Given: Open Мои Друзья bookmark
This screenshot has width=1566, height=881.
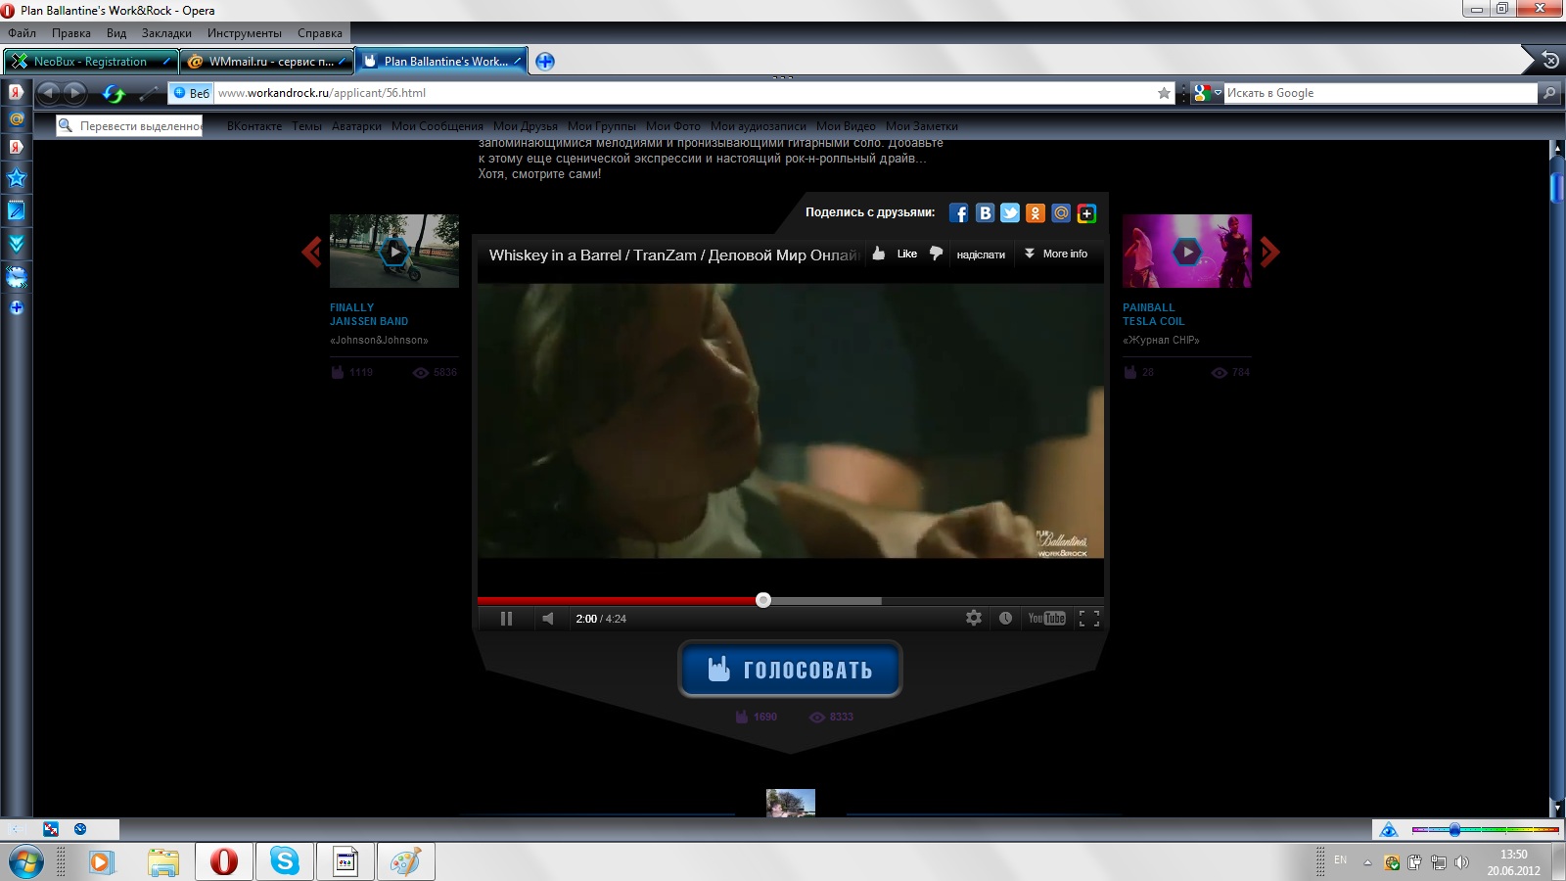Looking at the screenshot, I should click(x=526, y=126).
